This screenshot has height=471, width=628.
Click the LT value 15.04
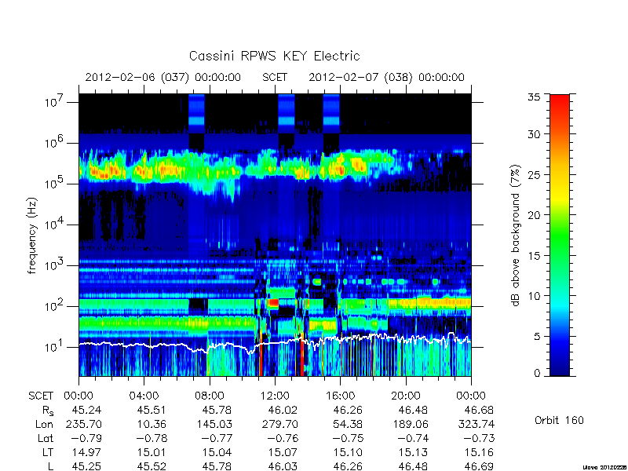point(217,453)
